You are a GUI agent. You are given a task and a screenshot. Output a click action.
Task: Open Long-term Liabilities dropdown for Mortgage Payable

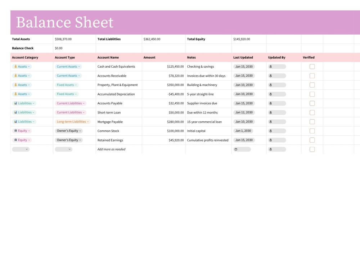73,122
